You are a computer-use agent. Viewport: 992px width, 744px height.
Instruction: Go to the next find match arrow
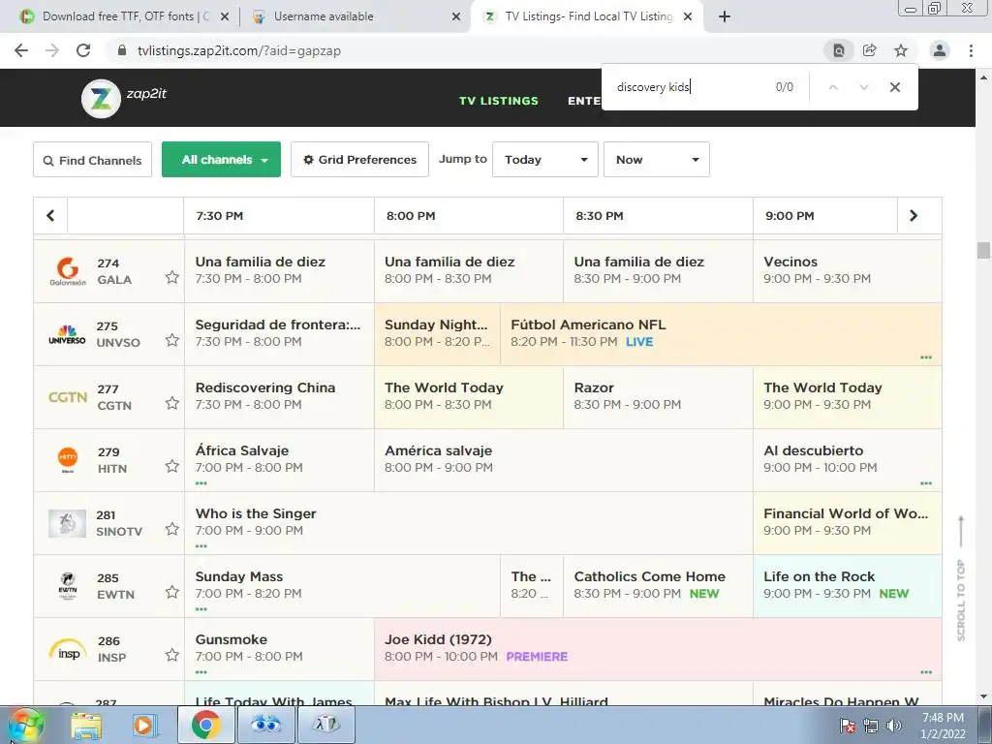pos(863,87)
